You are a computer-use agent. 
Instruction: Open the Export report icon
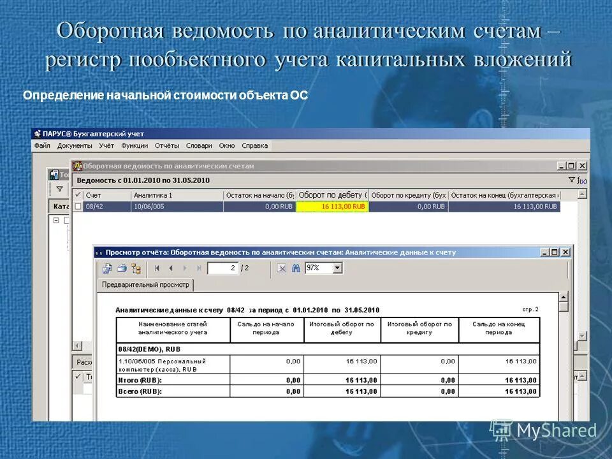click(x=106, y=268)
